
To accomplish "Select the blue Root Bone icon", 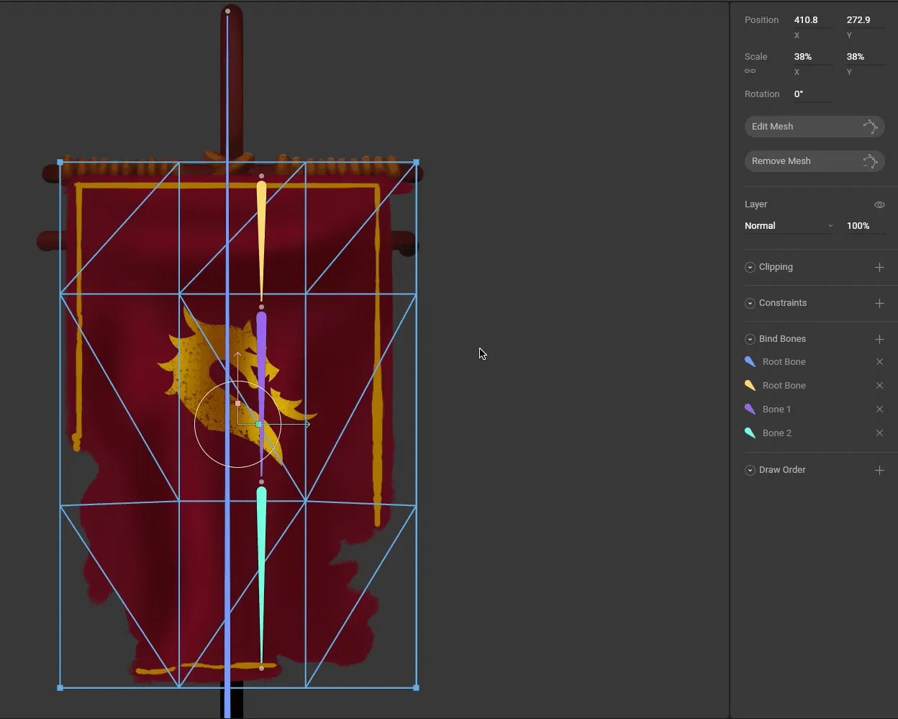I will pyautogui.click(x=750, y=362).
